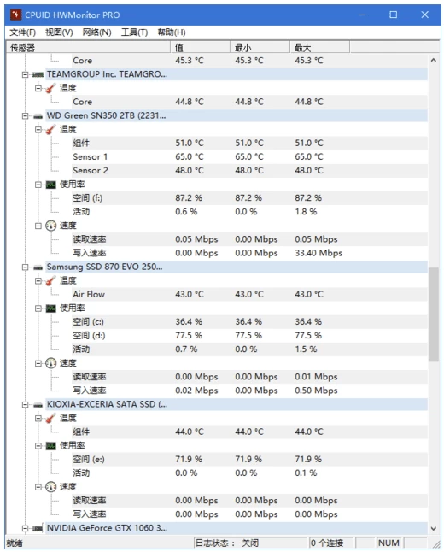
Task: Select the Sensor 1 temperature row
Action: coord(249,157)
